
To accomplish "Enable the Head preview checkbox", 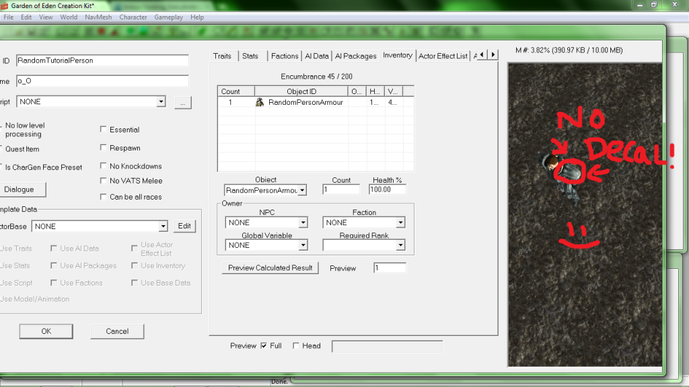I will [x=296, y=346].
